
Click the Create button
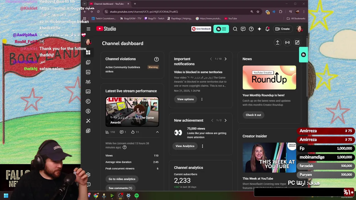[x=282, y=29]
